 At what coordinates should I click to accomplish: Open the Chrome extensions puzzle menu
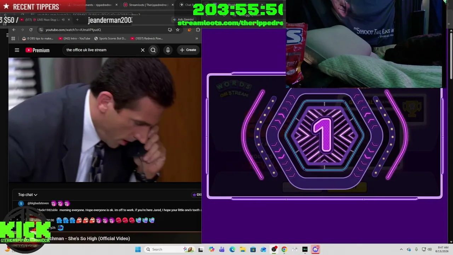coord(198,30)
